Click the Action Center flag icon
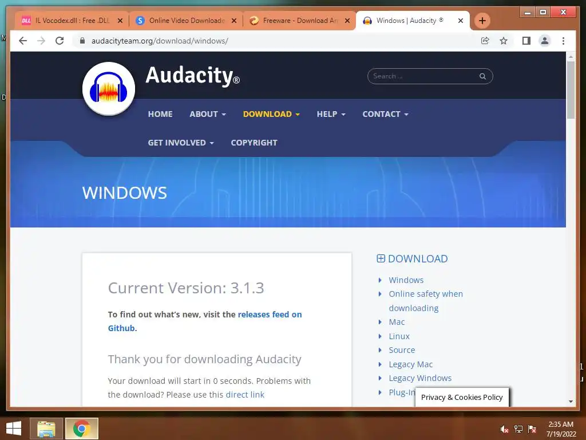 tap(532, 429)
